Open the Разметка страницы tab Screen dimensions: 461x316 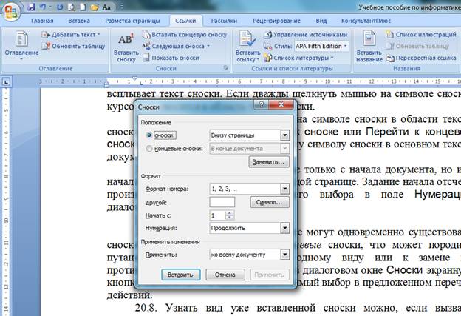coord(131,21)
